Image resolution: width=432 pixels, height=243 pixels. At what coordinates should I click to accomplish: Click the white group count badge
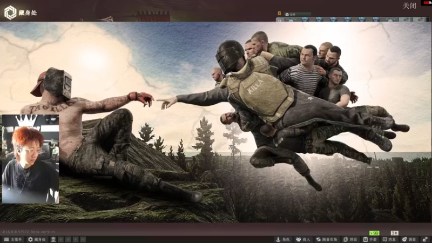pos(395,233)
